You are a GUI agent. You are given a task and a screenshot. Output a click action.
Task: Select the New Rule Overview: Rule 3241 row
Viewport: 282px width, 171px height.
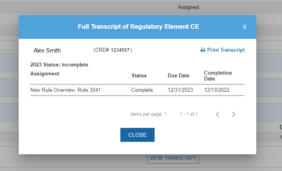67,90
